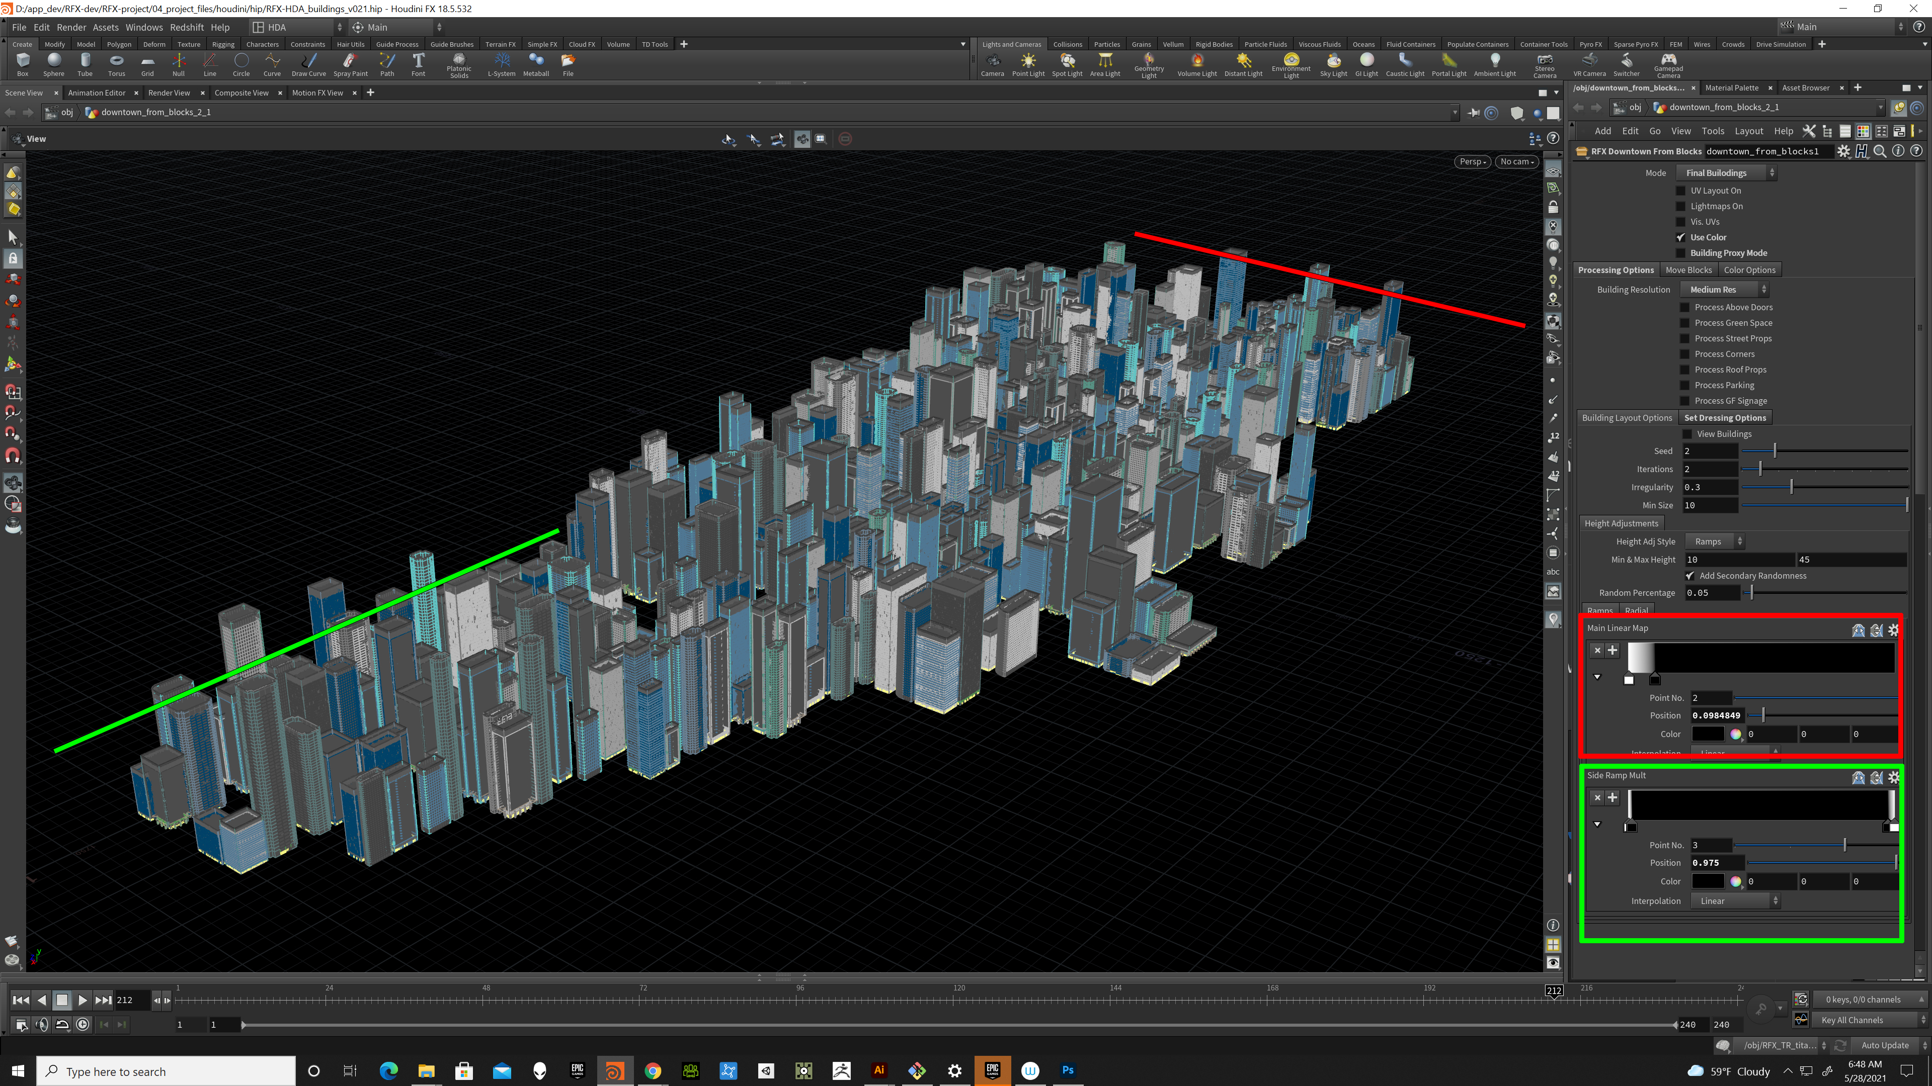
Task: Adjust the Seed slider
Action: coord(1824,450)
